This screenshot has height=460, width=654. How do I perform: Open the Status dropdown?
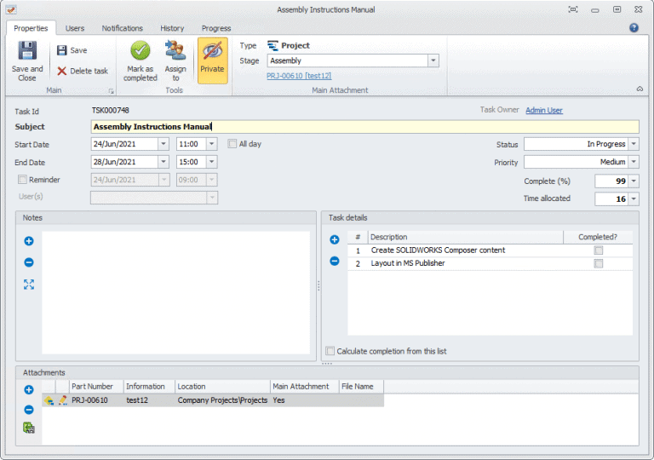(x=633, y=144)
